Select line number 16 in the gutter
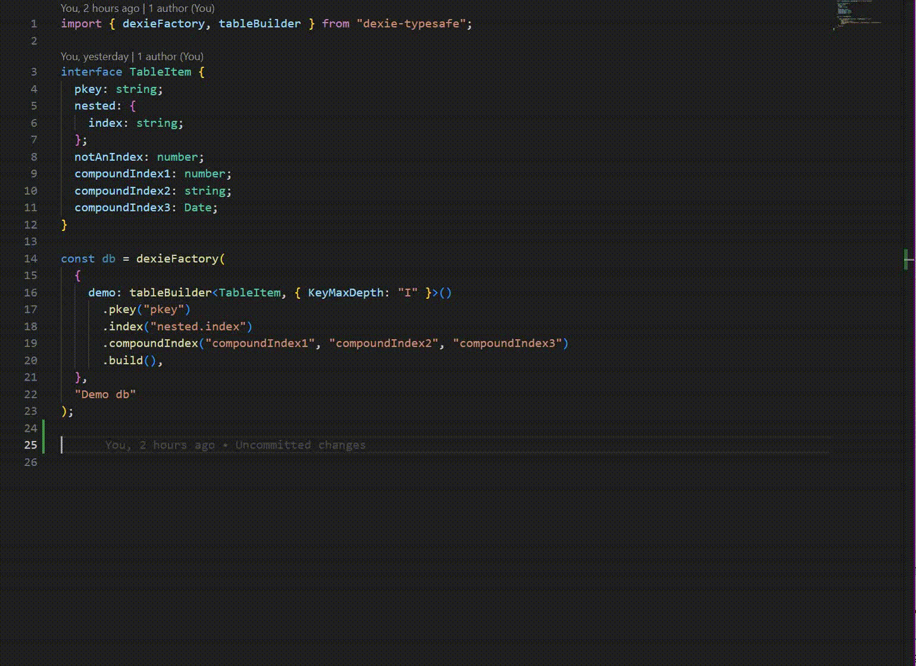916x666 pixels. coord(30,293)
